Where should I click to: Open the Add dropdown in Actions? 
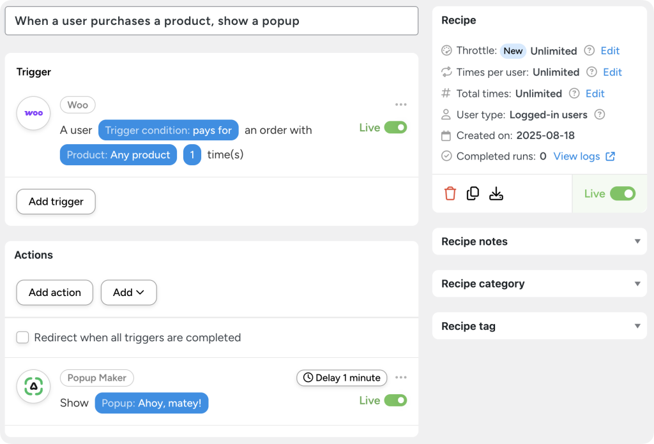[128, 292]
